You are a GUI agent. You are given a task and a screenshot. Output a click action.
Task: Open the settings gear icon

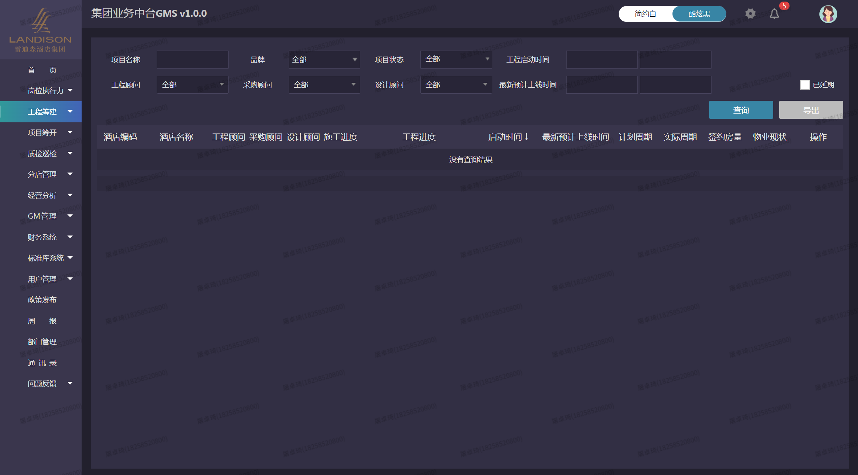pos(750,14)
